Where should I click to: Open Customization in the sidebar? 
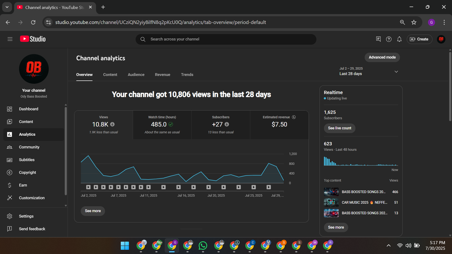(x=34, y=198)
